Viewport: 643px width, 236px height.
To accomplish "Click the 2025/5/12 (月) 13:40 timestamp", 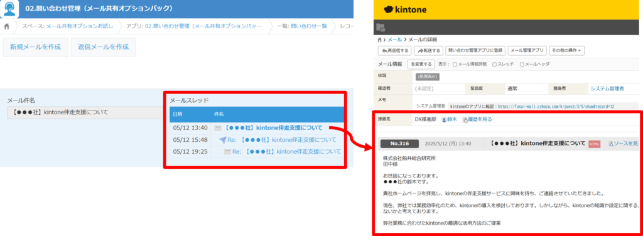I will [x=448, y=144].
